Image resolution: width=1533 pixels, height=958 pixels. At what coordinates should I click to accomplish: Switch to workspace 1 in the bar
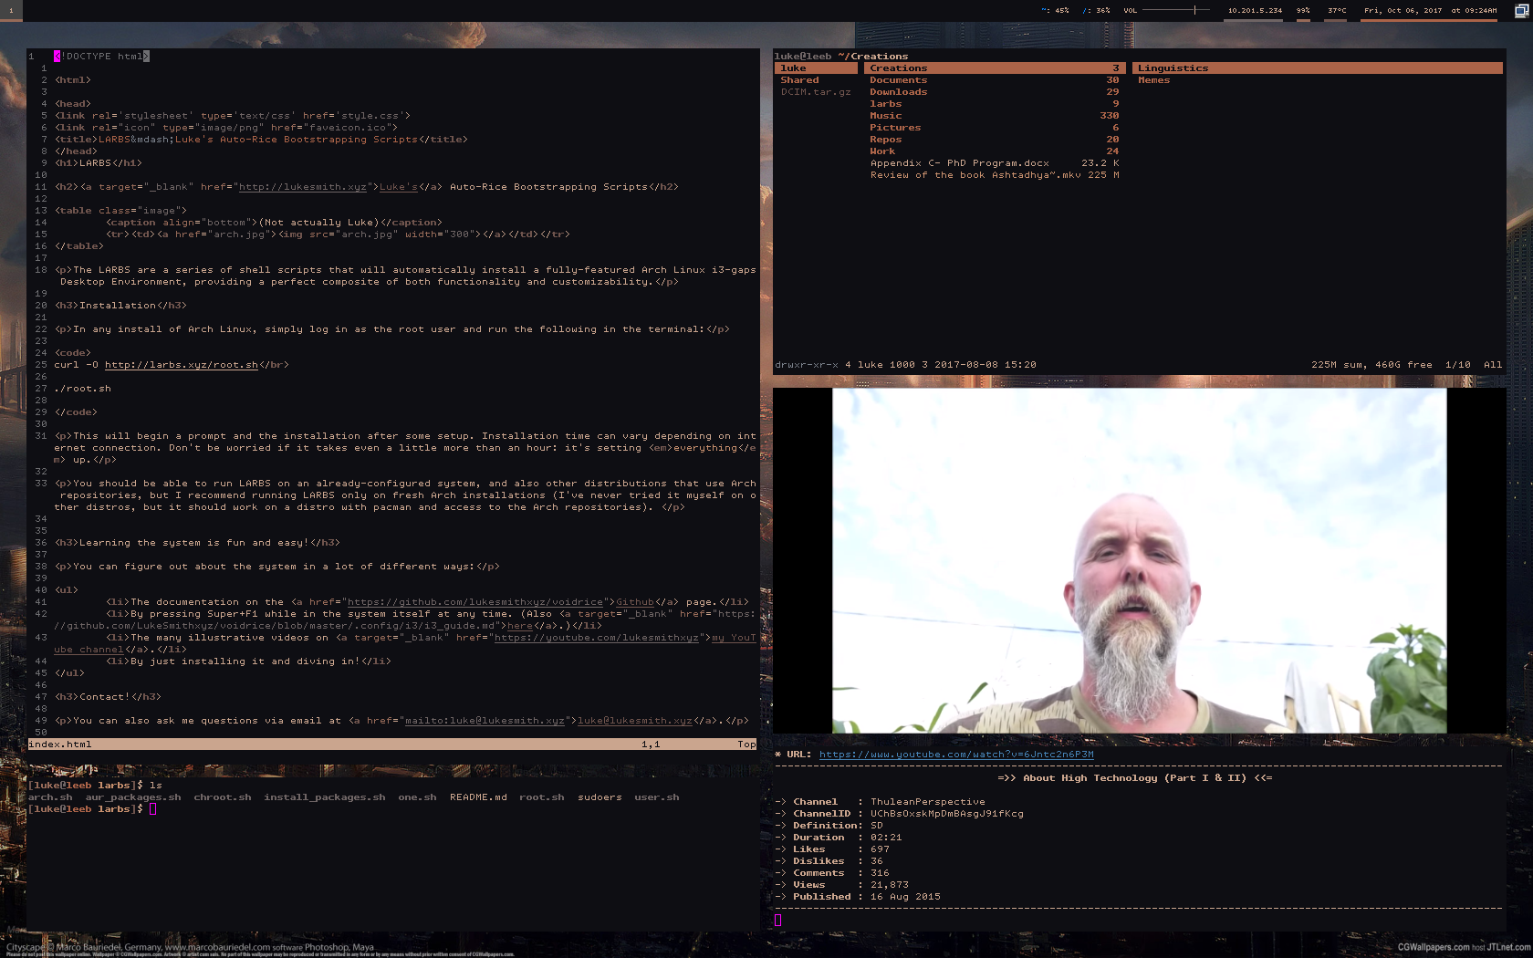click(11, 10)
